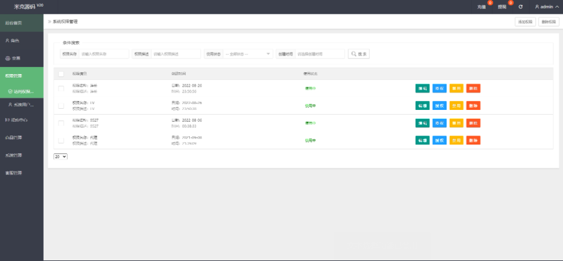Click the time 00:38:33 in the 0527 row

(189, 126)
